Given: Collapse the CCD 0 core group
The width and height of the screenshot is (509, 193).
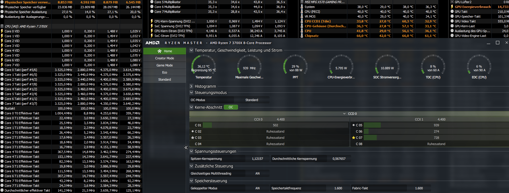Looking at the screenshot, I should [x=344, y=114].
